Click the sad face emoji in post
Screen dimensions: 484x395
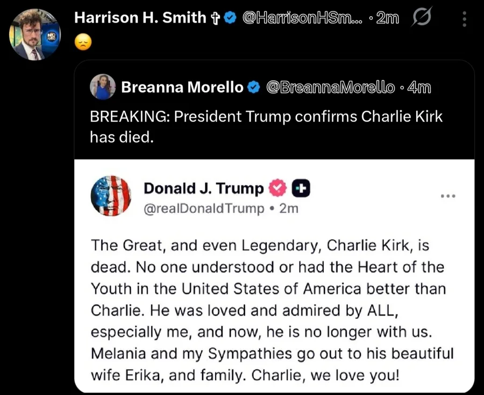(82, 41)
